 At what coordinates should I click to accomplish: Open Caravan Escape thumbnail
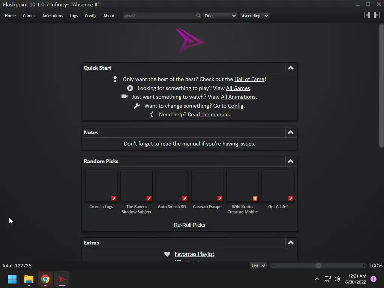tap(207, 186)
